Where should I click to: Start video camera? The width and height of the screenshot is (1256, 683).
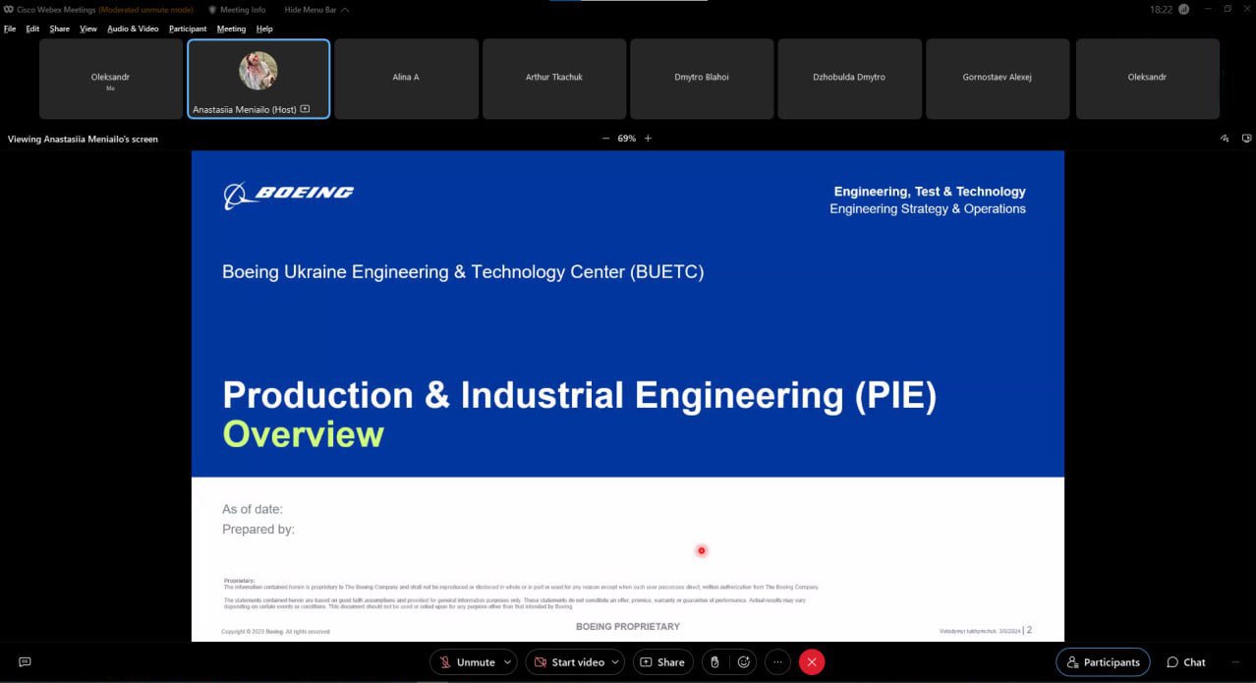(x=568, y=662)
